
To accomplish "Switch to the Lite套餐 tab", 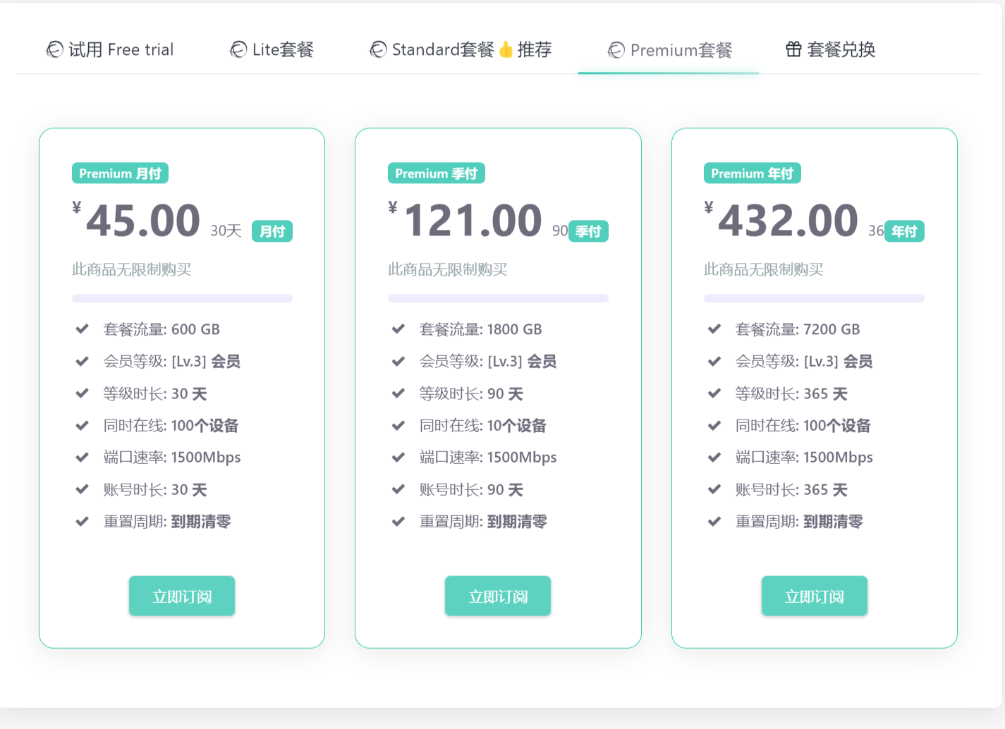I will click(272, 49).
